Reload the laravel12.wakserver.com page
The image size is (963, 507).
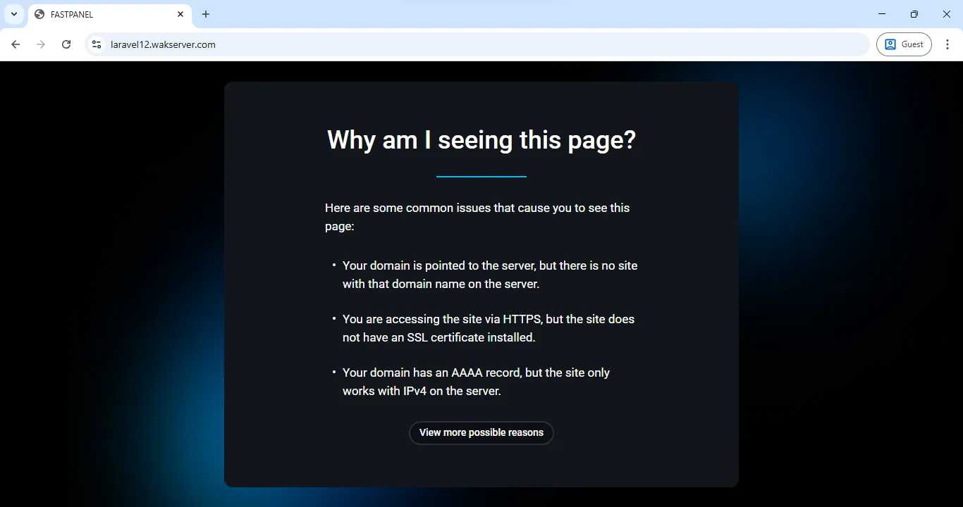[66, 44]
